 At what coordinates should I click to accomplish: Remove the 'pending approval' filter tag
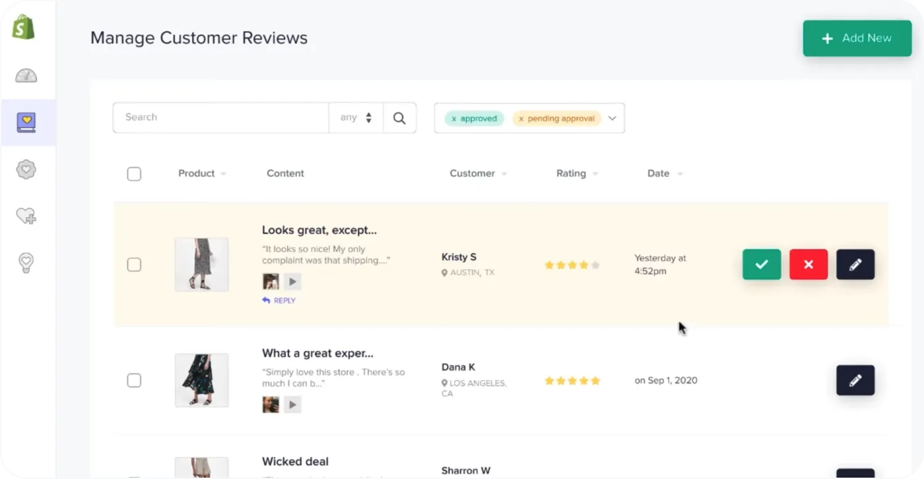click(522, 119)
